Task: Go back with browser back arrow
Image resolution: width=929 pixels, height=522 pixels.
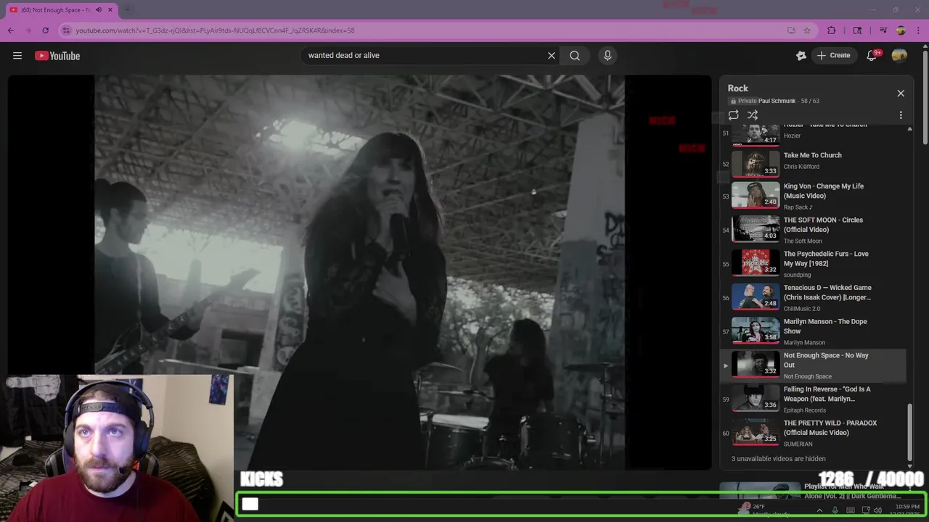Action: (x=10, y=30)
